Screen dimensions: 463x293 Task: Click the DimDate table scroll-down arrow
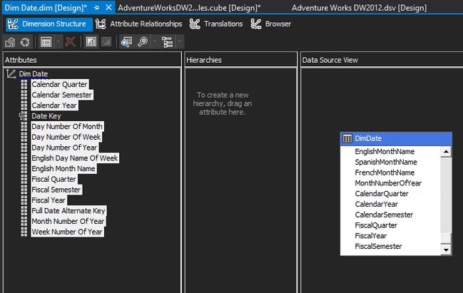pyautogui.click(x=446, y=250)
